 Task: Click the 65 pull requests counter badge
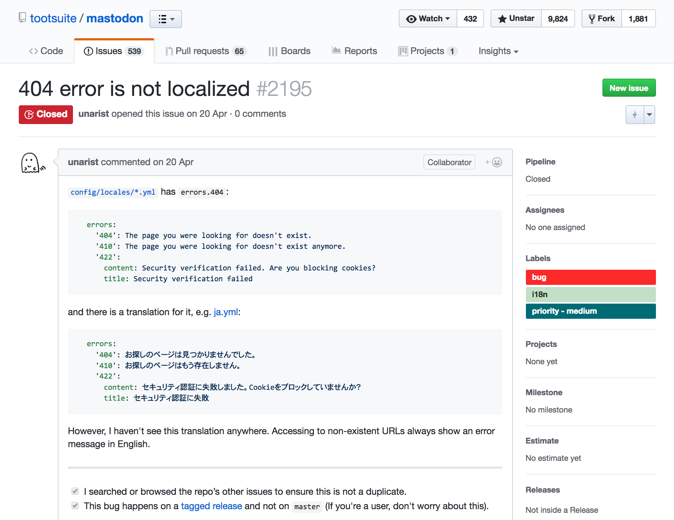click(239, 52)
